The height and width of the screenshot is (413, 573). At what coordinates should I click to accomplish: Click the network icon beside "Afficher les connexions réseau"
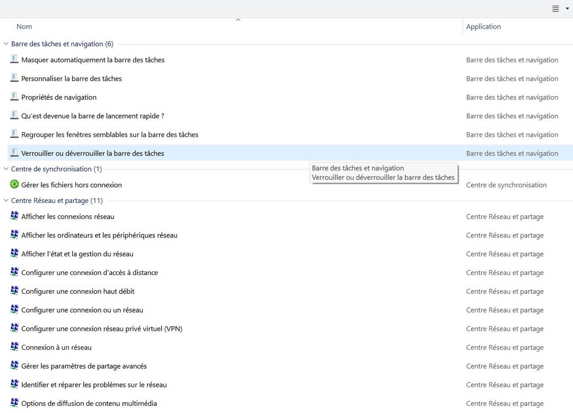click(x=14, y=216)
